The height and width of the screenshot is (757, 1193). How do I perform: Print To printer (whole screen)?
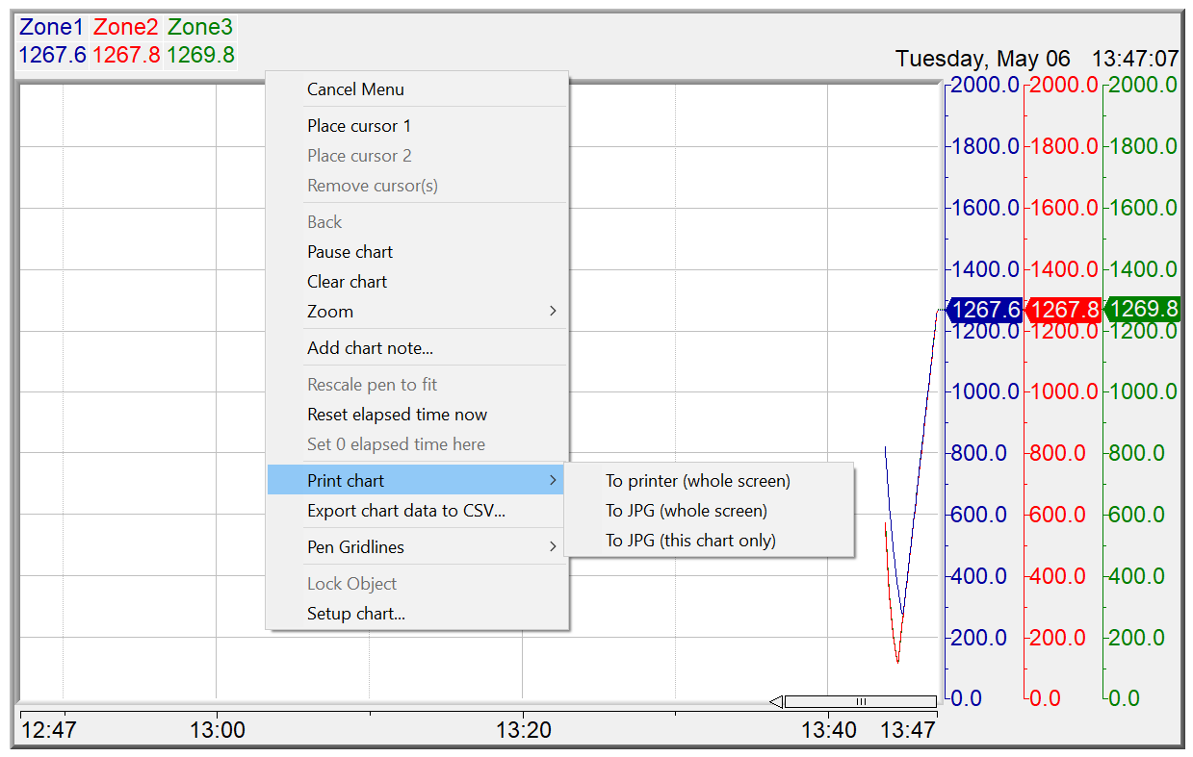697,481
